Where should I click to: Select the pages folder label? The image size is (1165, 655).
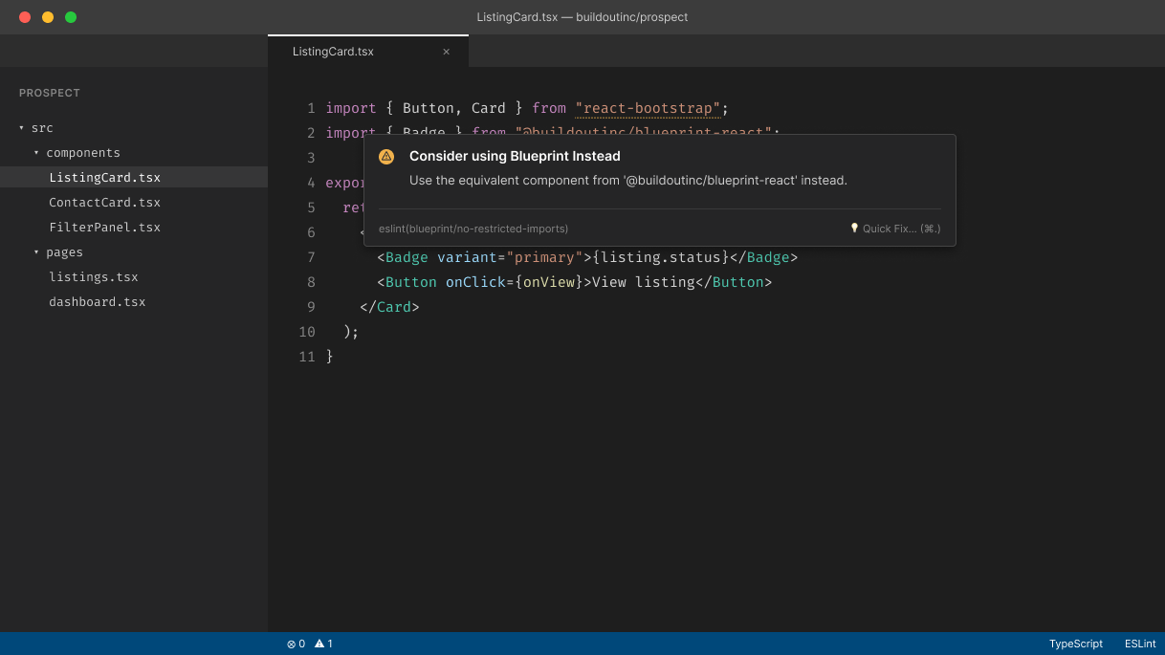64,252
